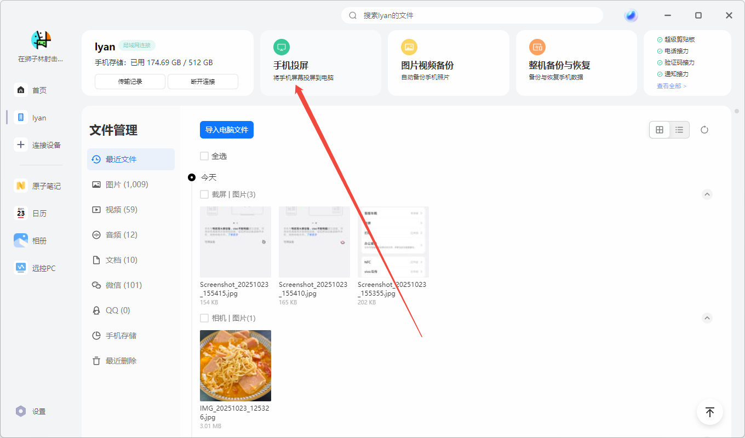Collapse the 截屏 screenshots group
745x438 pixels.
(x=707, y=194)
